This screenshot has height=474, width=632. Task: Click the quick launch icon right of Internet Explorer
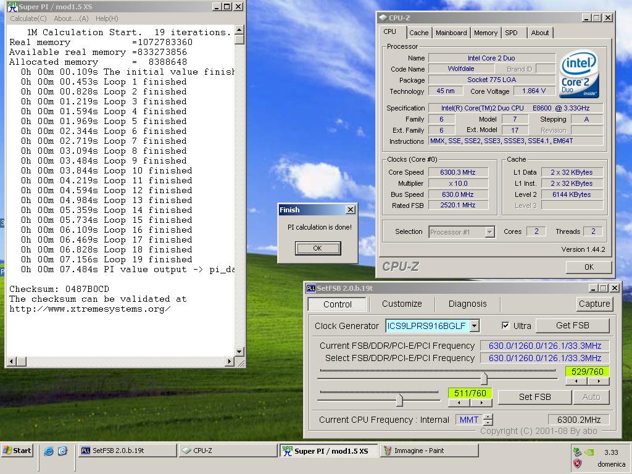63,451
